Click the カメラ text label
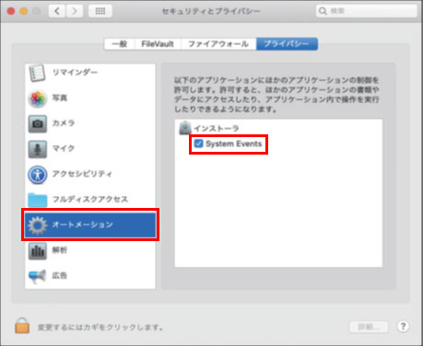The height and width of the screenshot is (346, 423). point(64,123)
